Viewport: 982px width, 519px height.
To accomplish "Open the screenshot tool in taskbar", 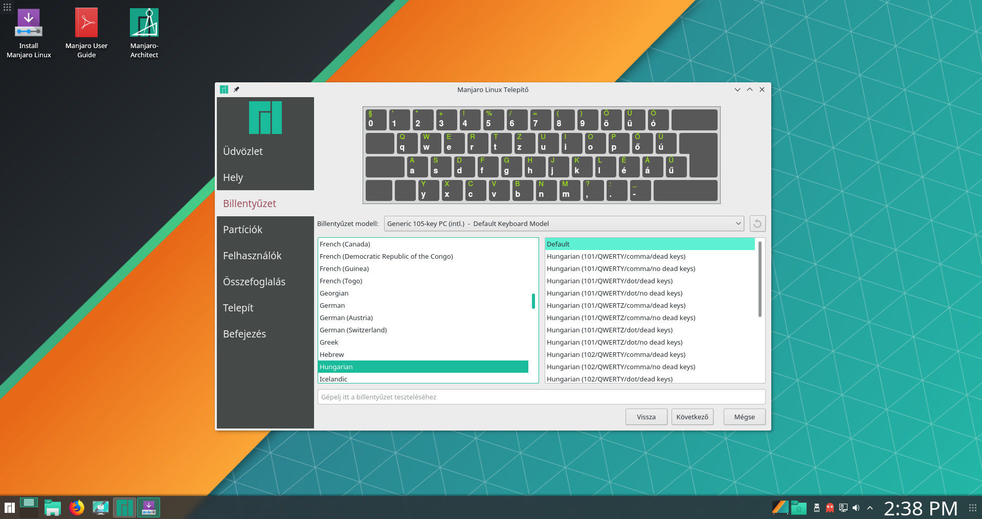I will (101, 508).
